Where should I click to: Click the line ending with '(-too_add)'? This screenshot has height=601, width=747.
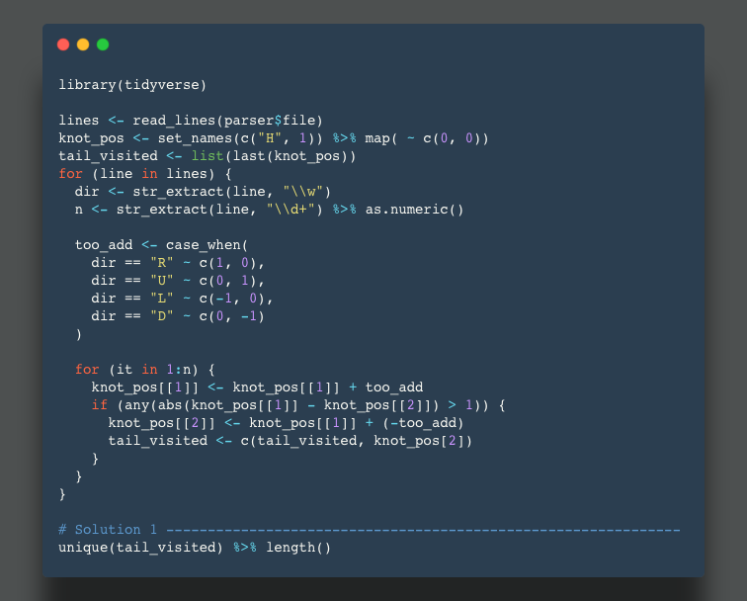point(286,423)
